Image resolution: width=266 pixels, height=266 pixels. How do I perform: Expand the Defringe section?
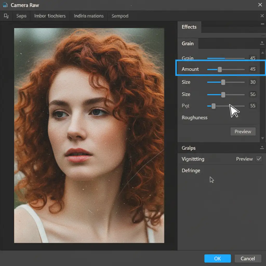click(191, 171)
